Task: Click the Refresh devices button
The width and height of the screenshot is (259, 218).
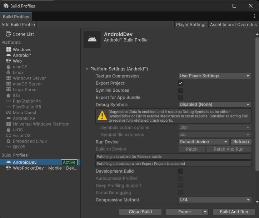Action: coord(241,142)
